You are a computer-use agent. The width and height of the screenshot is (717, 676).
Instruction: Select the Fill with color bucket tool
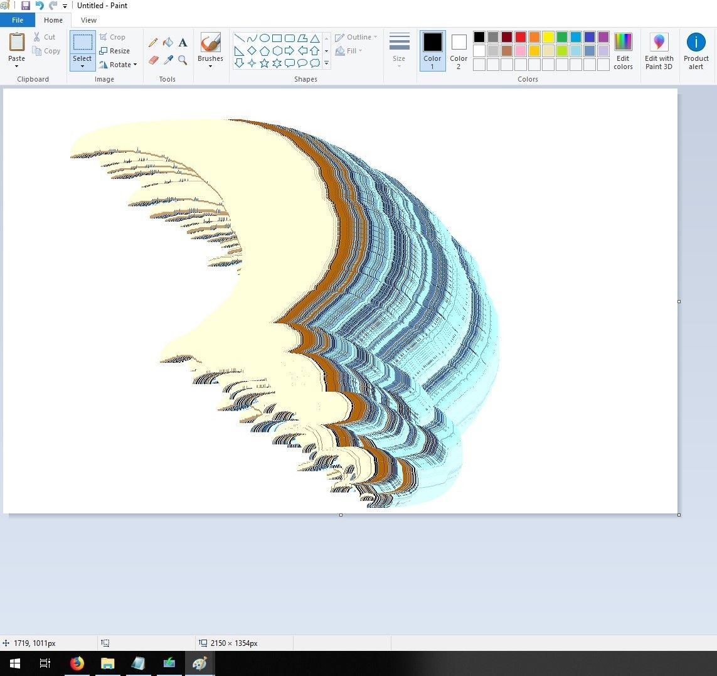pyautogui.click(x=168, y=43)
